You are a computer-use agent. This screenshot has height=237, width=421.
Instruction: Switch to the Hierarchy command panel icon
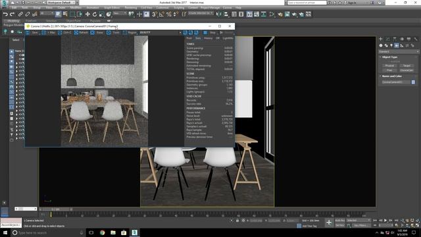(395, 39)
